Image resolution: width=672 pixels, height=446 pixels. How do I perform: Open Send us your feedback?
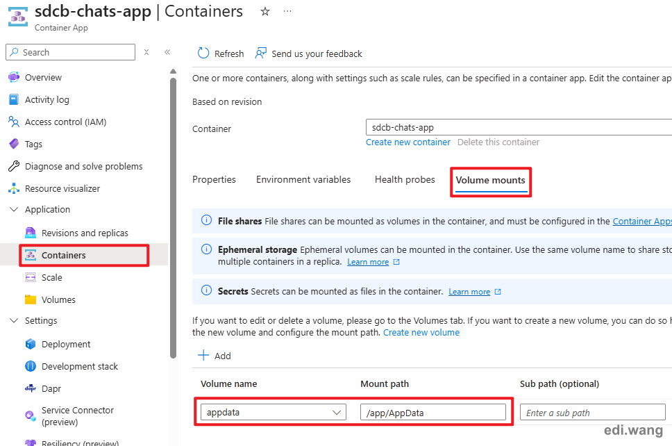[308, 53]
